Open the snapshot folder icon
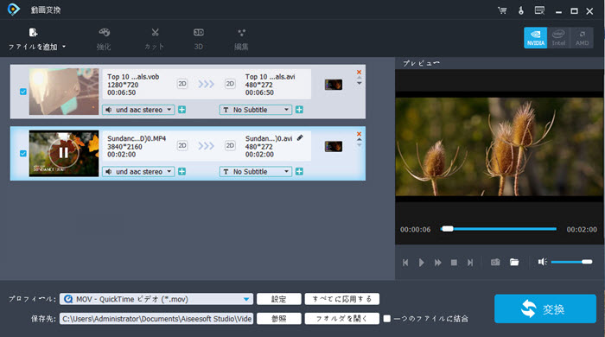605x337 pixels. (514, 262)
